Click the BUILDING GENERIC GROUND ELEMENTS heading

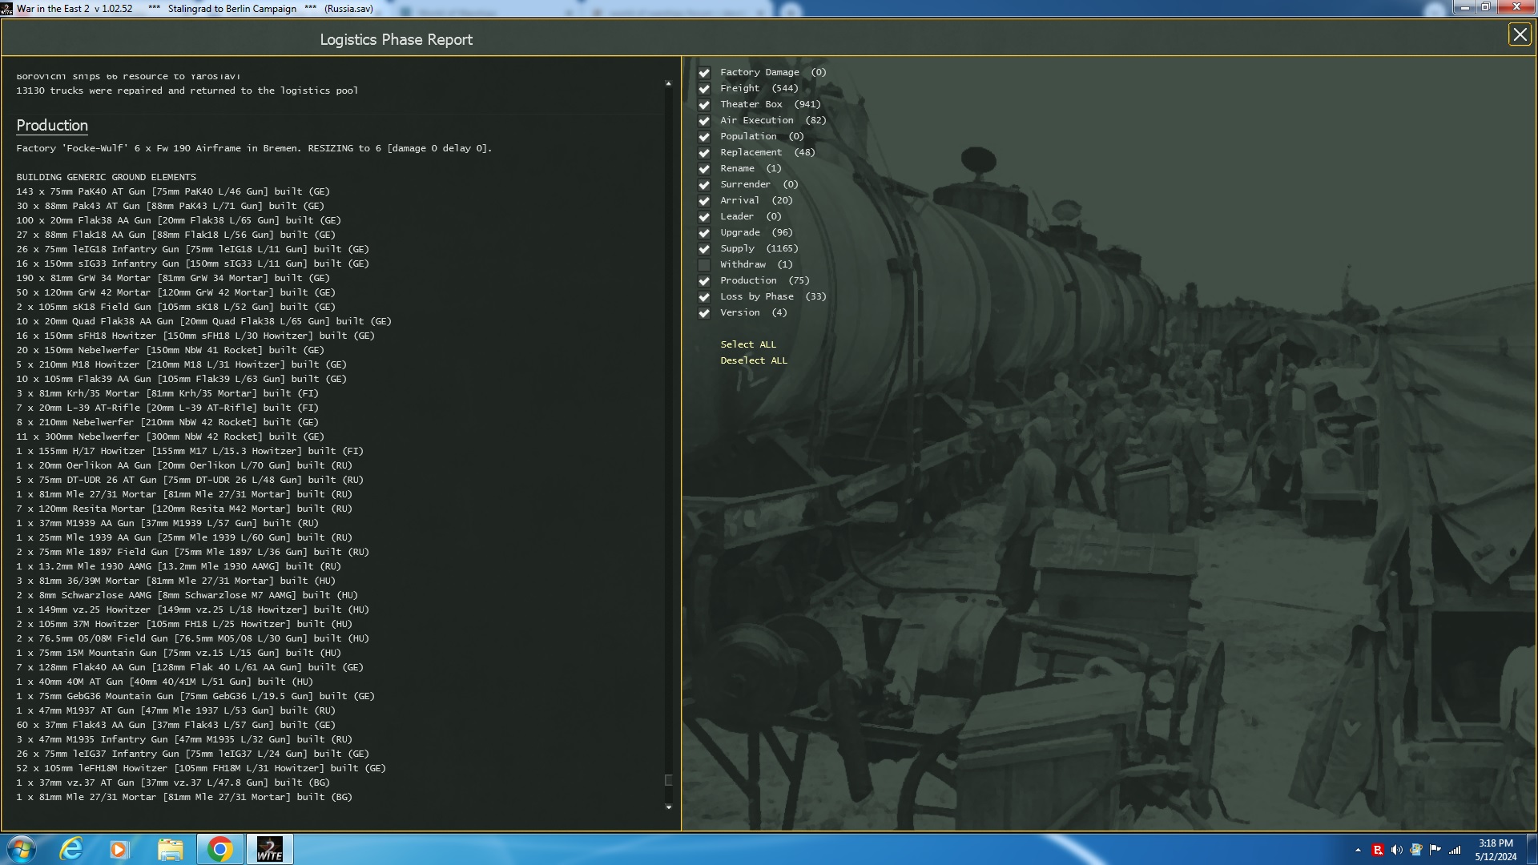(x=106, y=177)
